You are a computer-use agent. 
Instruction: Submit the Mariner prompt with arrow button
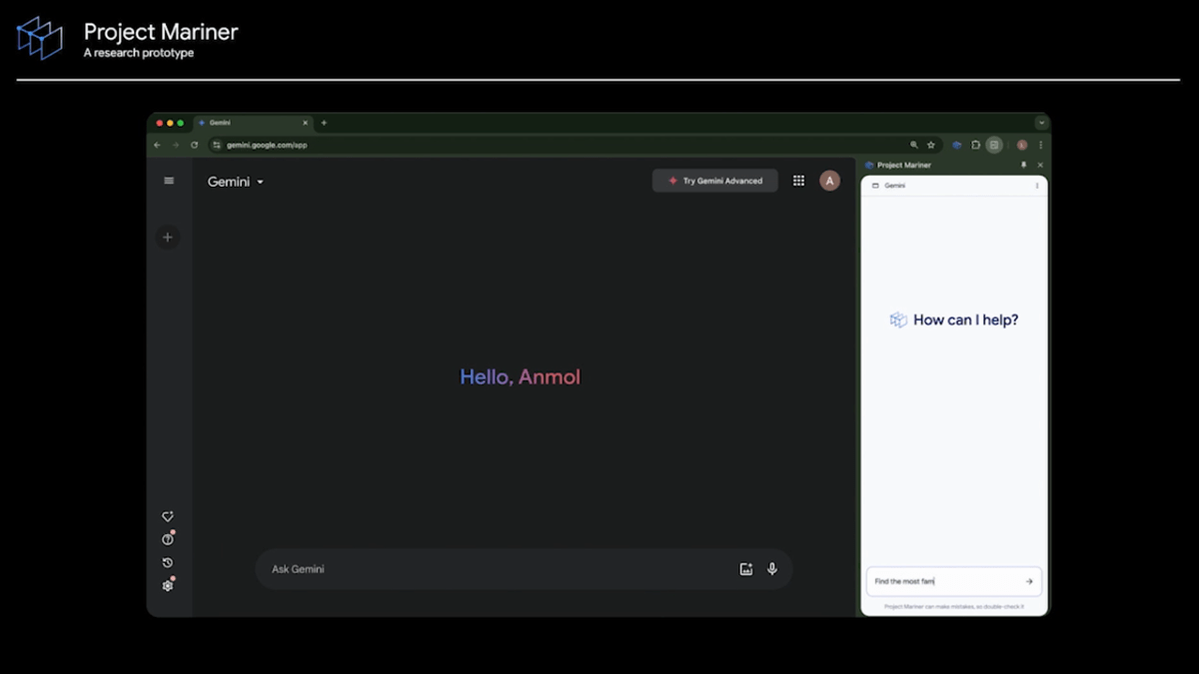pyautogui.click(x=1029, y=581)
